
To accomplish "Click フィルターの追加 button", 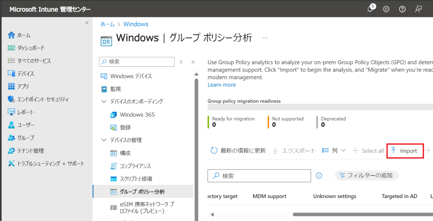I will [x=366, y=176].
